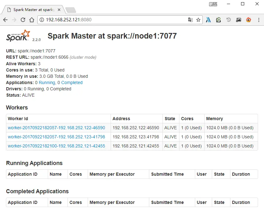Open worker 192.168.252.123-41798 link
The width and height of the screenshot is (264, 213).
click(56, 137)
